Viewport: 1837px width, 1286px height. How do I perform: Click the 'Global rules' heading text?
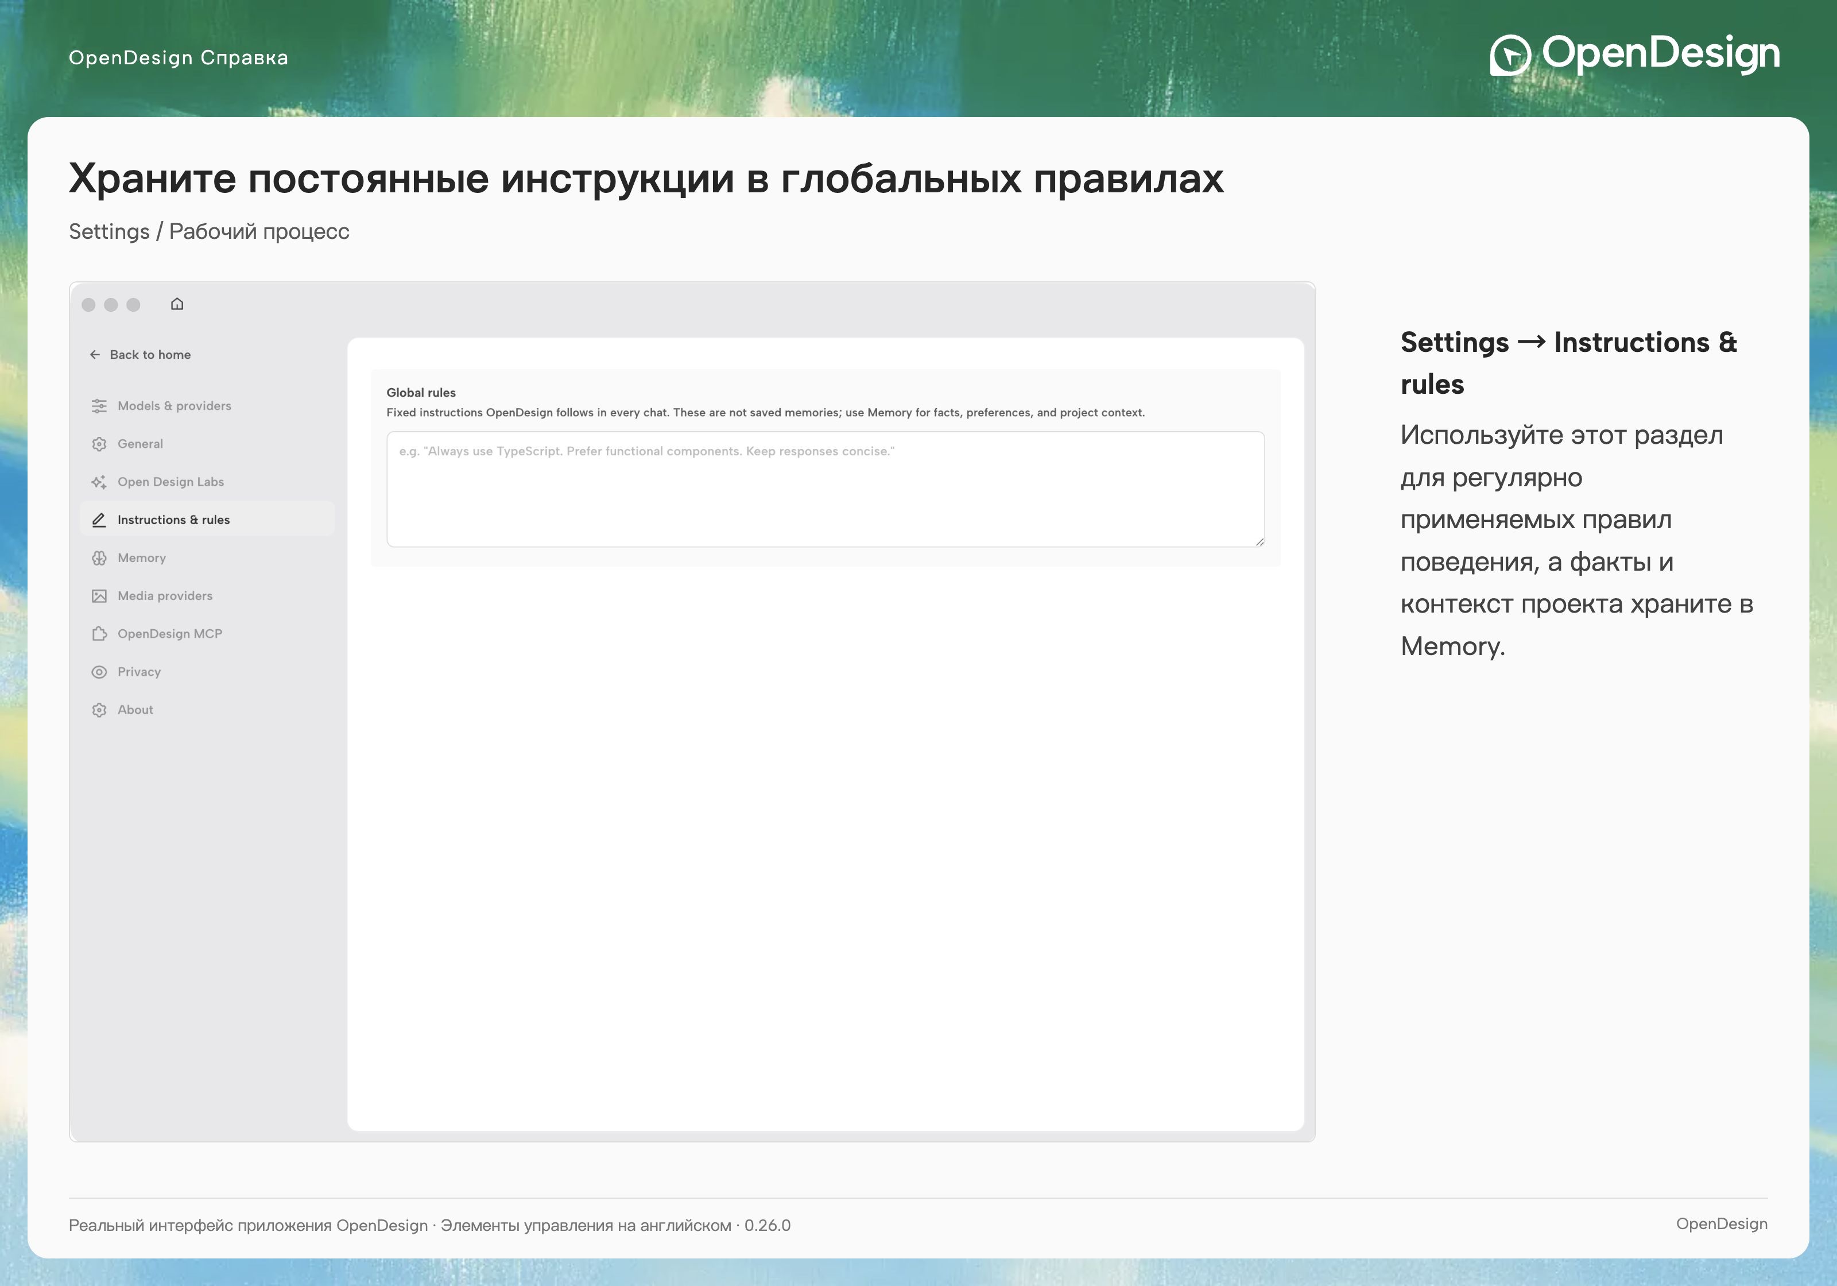[421, 393]
